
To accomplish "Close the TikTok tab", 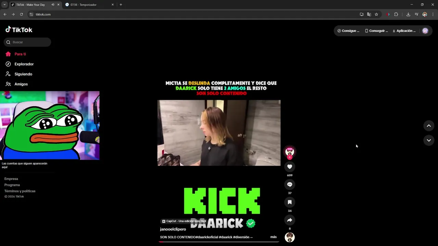I will [x=58, y=5].
